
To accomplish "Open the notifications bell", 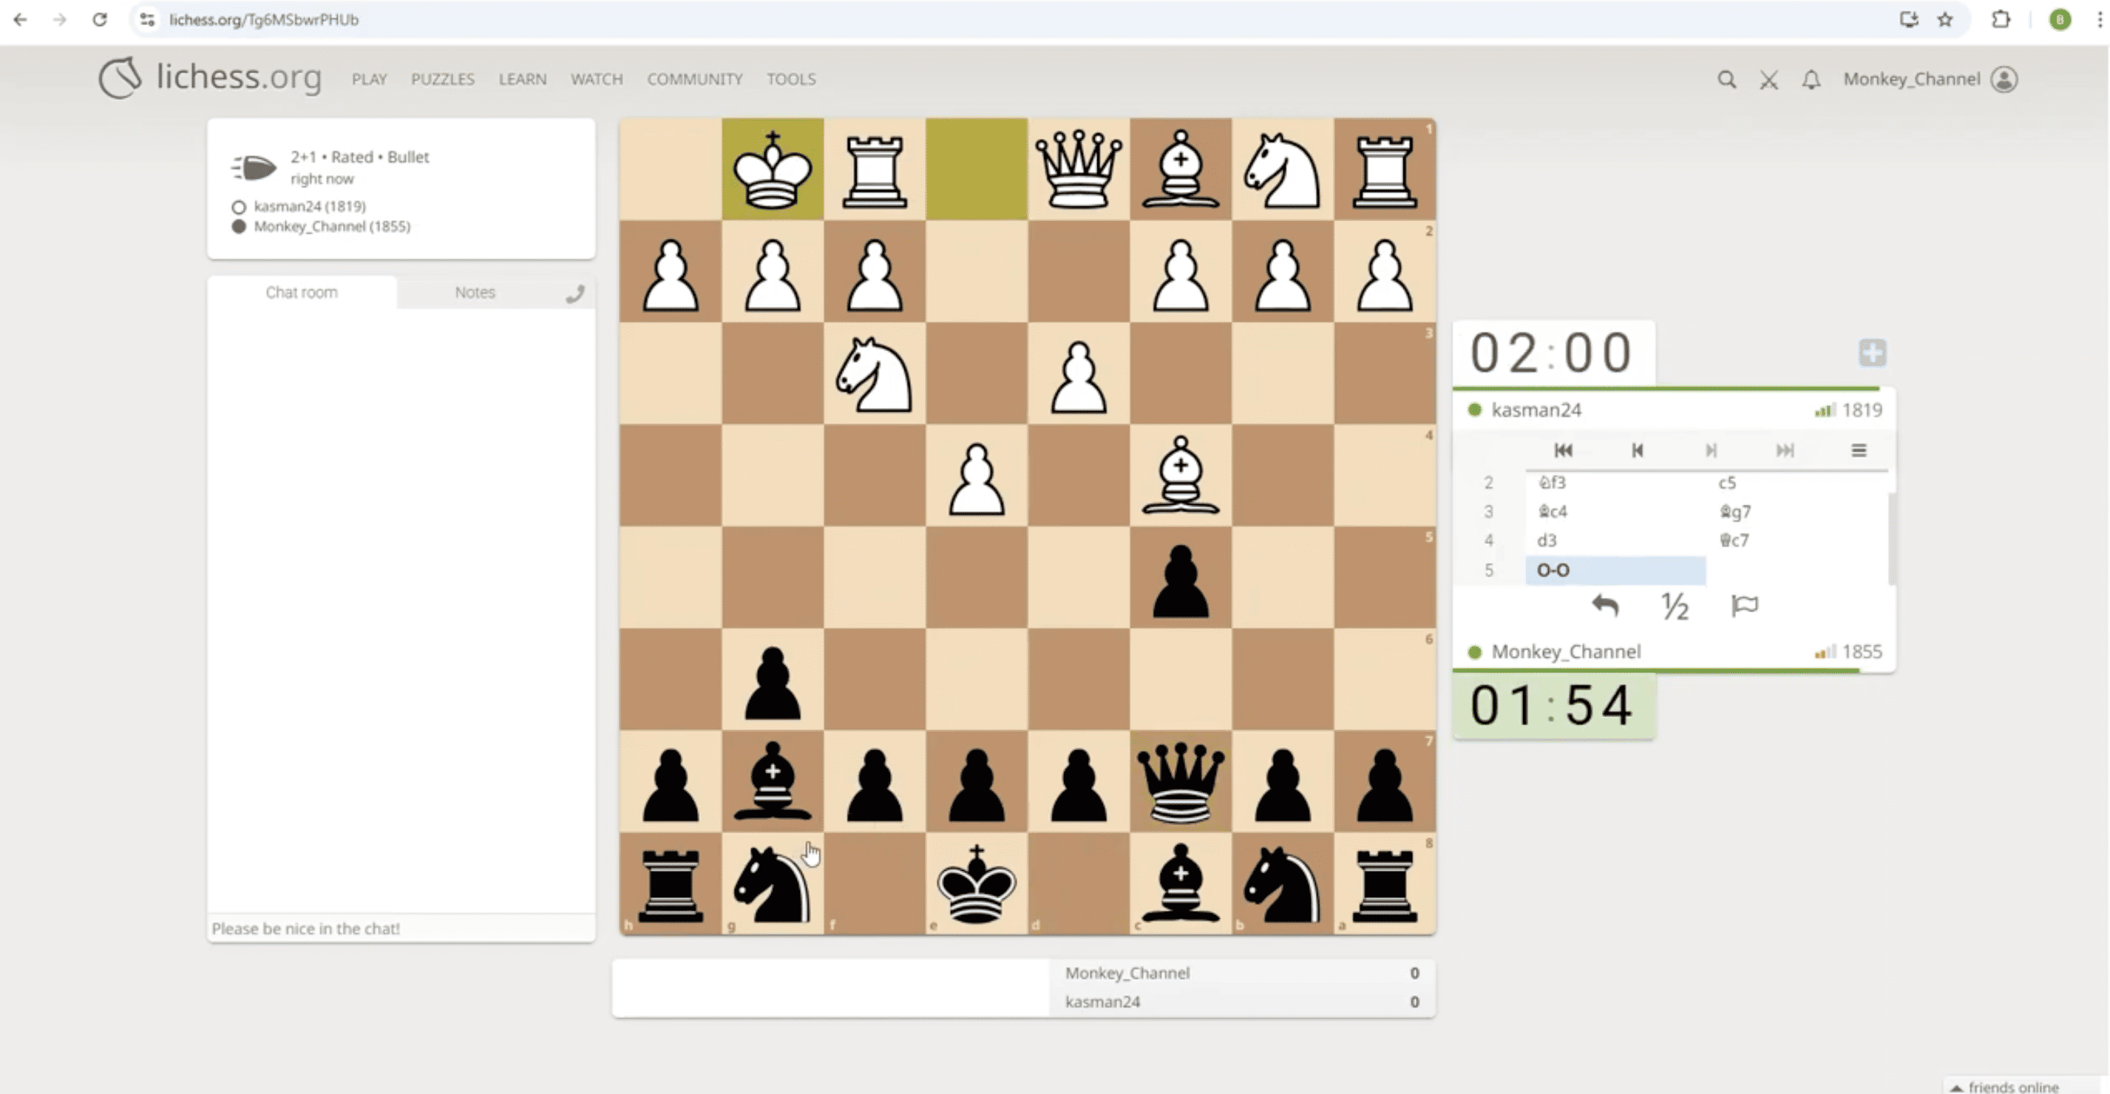I will coord(1811,79).
